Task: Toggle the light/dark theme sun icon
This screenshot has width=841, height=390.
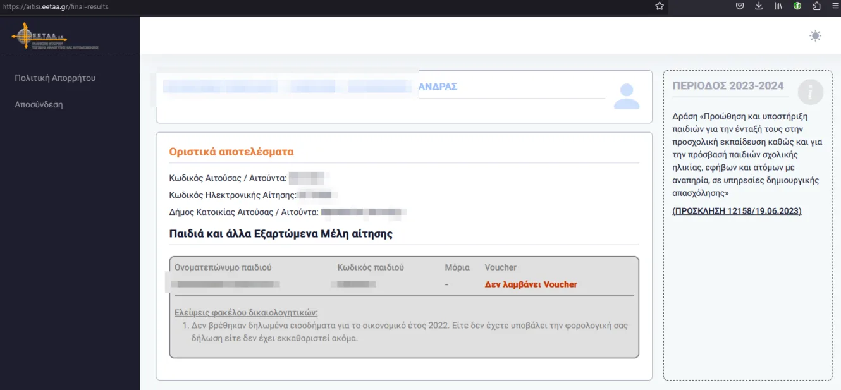Action: point(815,36)
